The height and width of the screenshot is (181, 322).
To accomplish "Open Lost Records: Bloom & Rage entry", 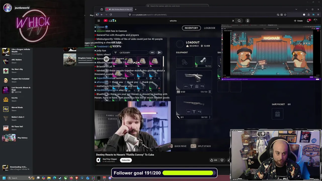I will [x=16, y=90].
